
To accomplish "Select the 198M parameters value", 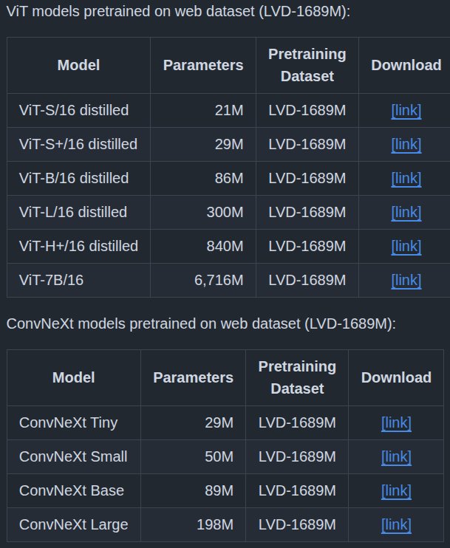I will click(x=215, y=525).
